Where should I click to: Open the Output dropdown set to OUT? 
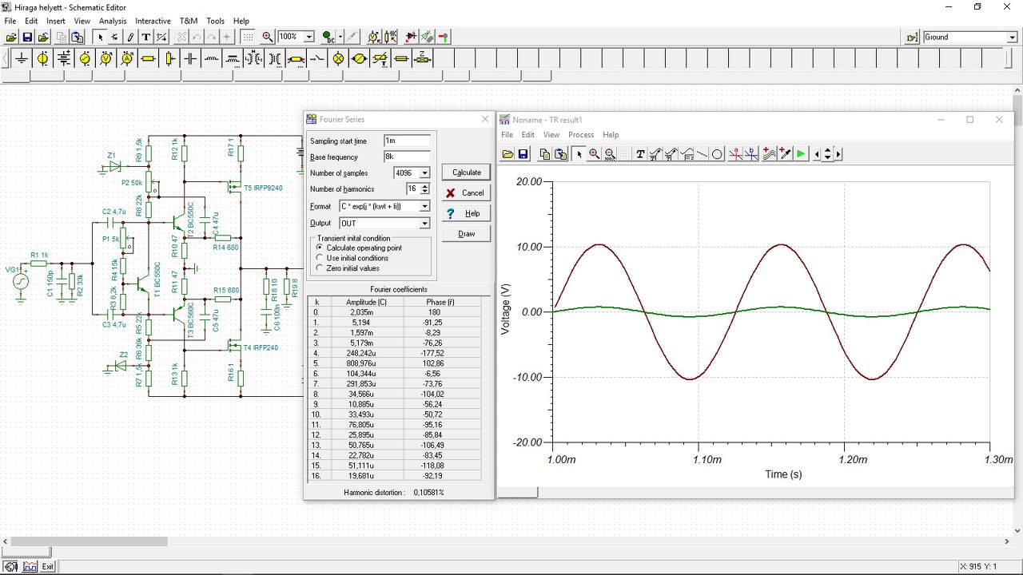(424, 224)
